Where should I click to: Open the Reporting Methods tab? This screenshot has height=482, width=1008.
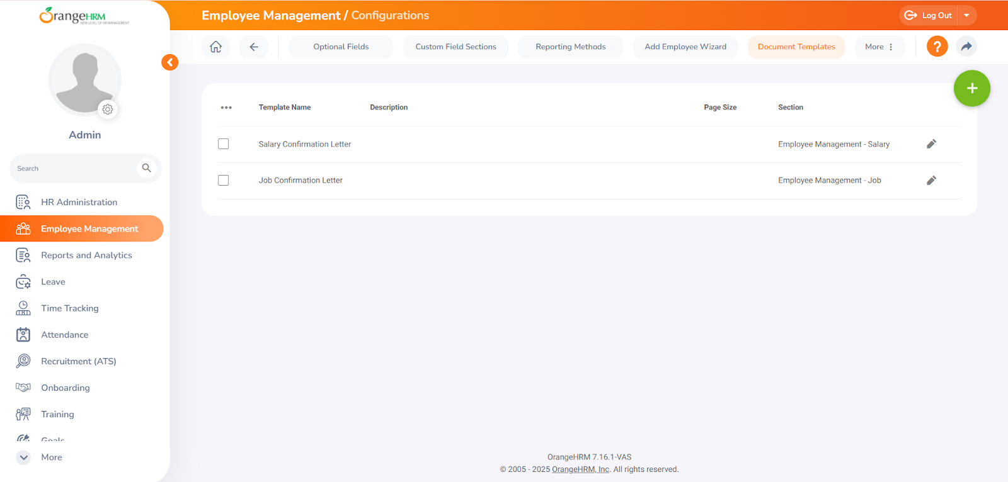click(x=570, y=47)
